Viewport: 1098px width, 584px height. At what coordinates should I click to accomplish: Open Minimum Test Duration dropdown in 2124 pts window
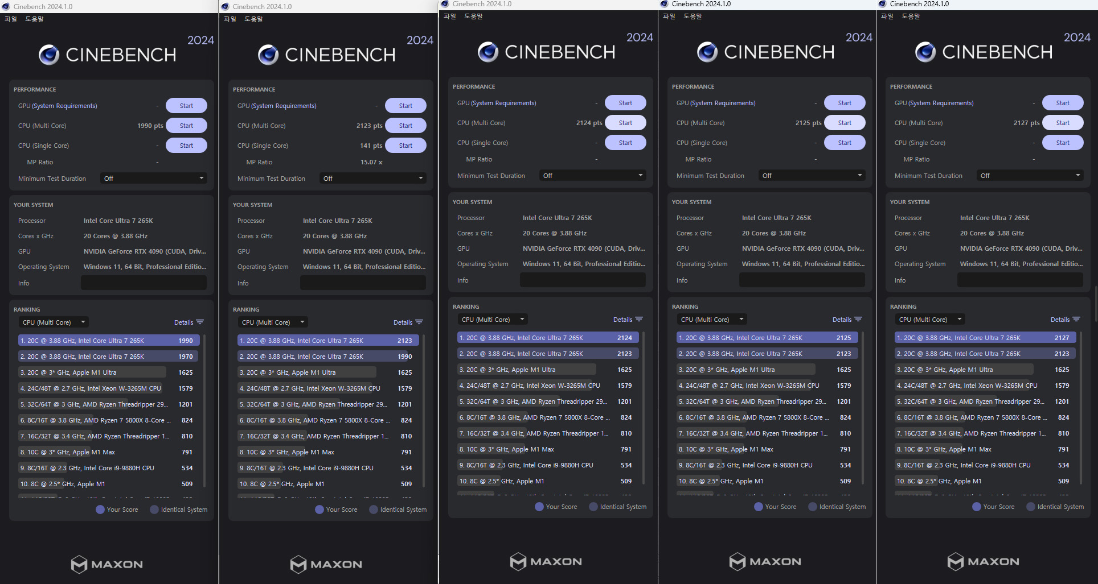pyautogui.click(x=593, y=176)
